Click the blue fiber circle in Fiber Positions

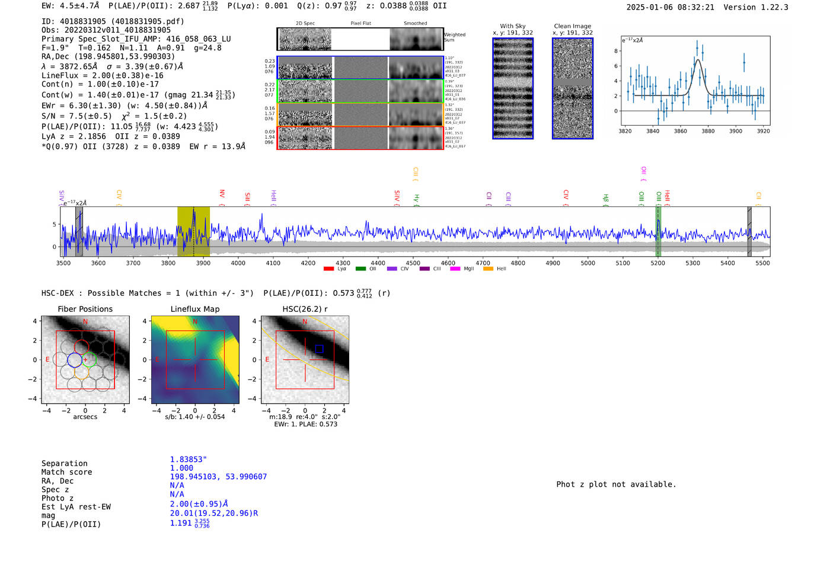75,360
